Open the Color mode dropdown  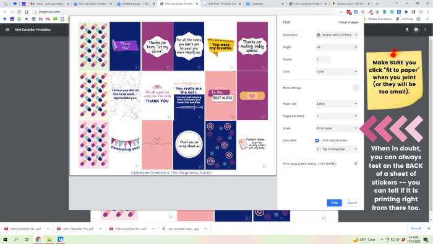[337, 72]
